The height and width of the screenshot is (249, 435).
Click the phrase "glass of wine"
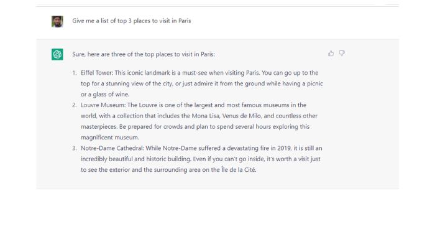coord(111,95)
